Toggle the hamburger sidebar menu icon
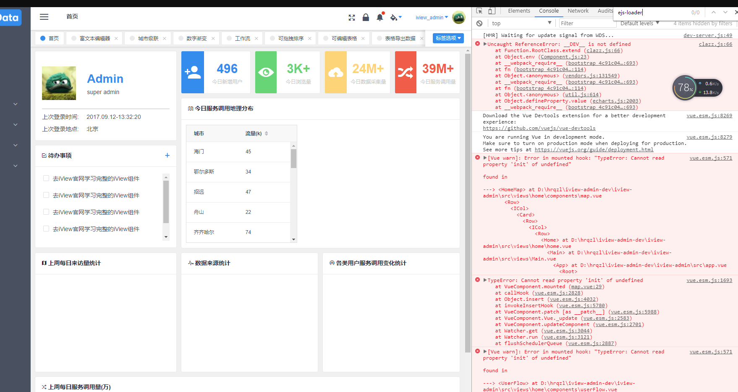This screenshot has height=392, width=738. click(x=44, y=17)
